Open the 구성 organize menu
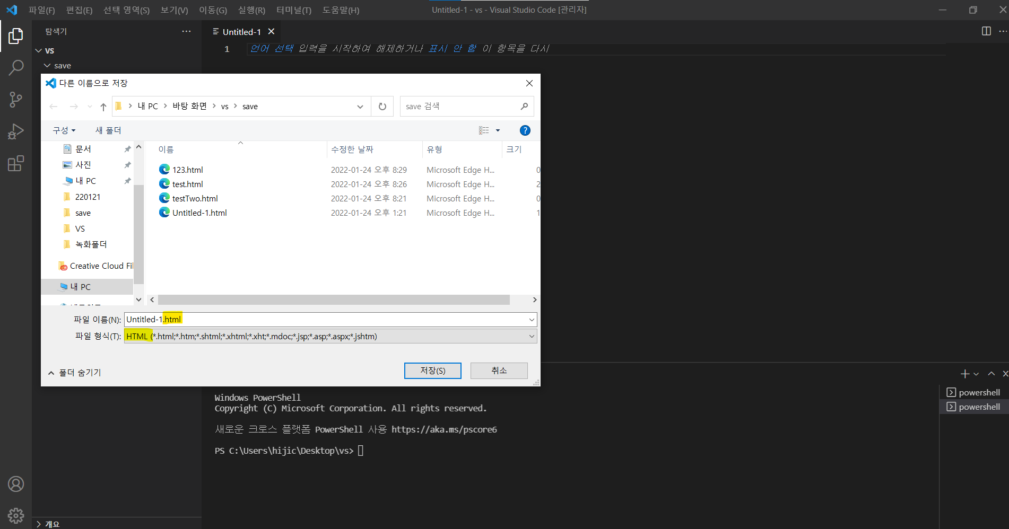The height and width of the screenshot is (529, 1009). [64, 130]
